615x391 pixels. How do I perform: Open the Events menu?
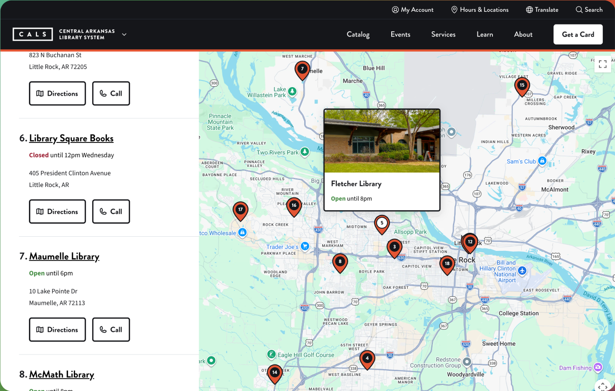point(400,34)
